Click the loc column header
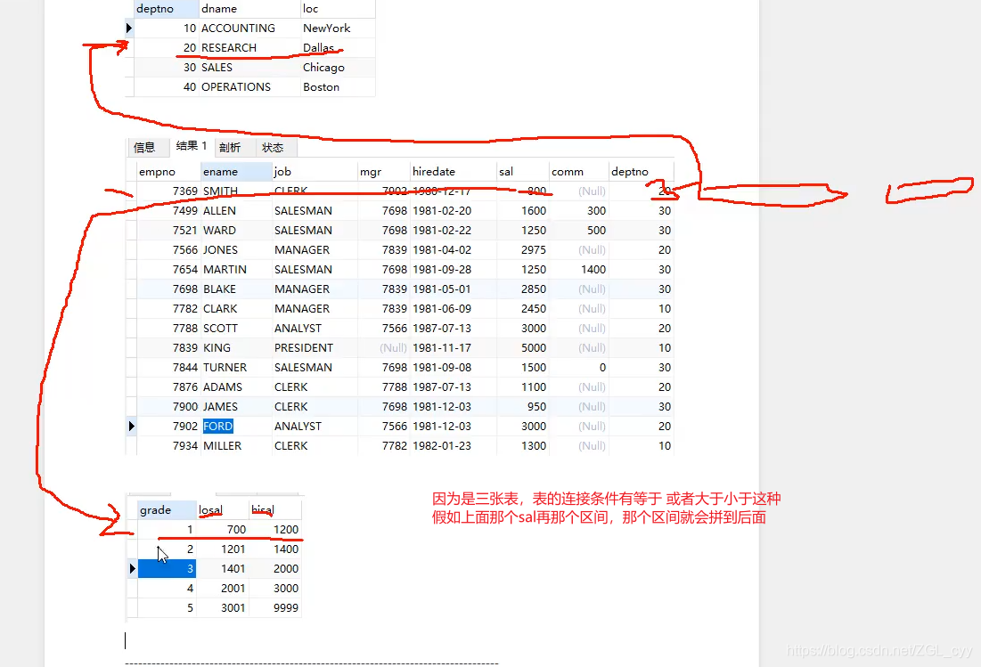The width and height of the screenshot is (981, 667). [x=338, y=9]
